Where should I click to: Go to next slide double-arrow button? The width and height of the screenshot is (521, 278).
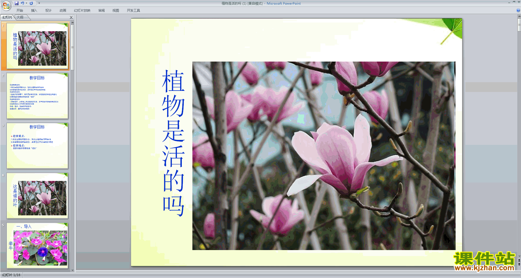point(519,264)
